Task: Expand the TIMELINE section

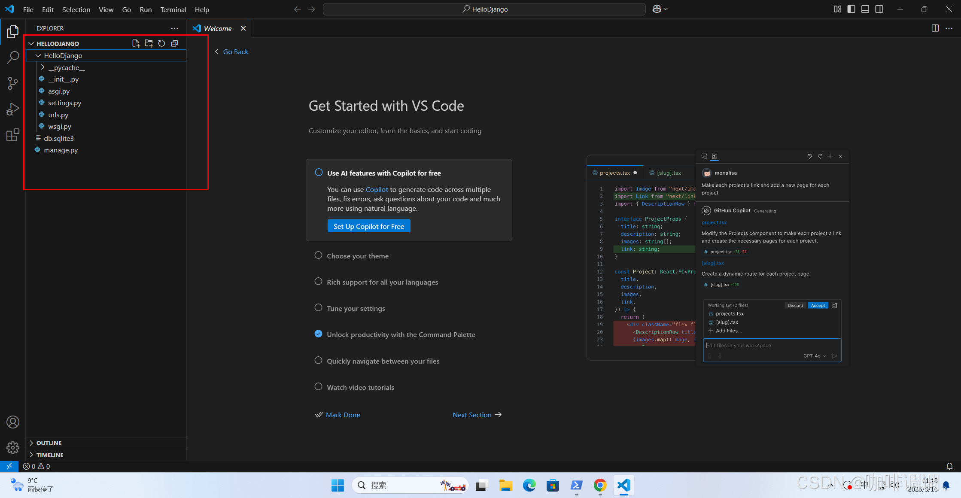Action: [x=50, y=455]
